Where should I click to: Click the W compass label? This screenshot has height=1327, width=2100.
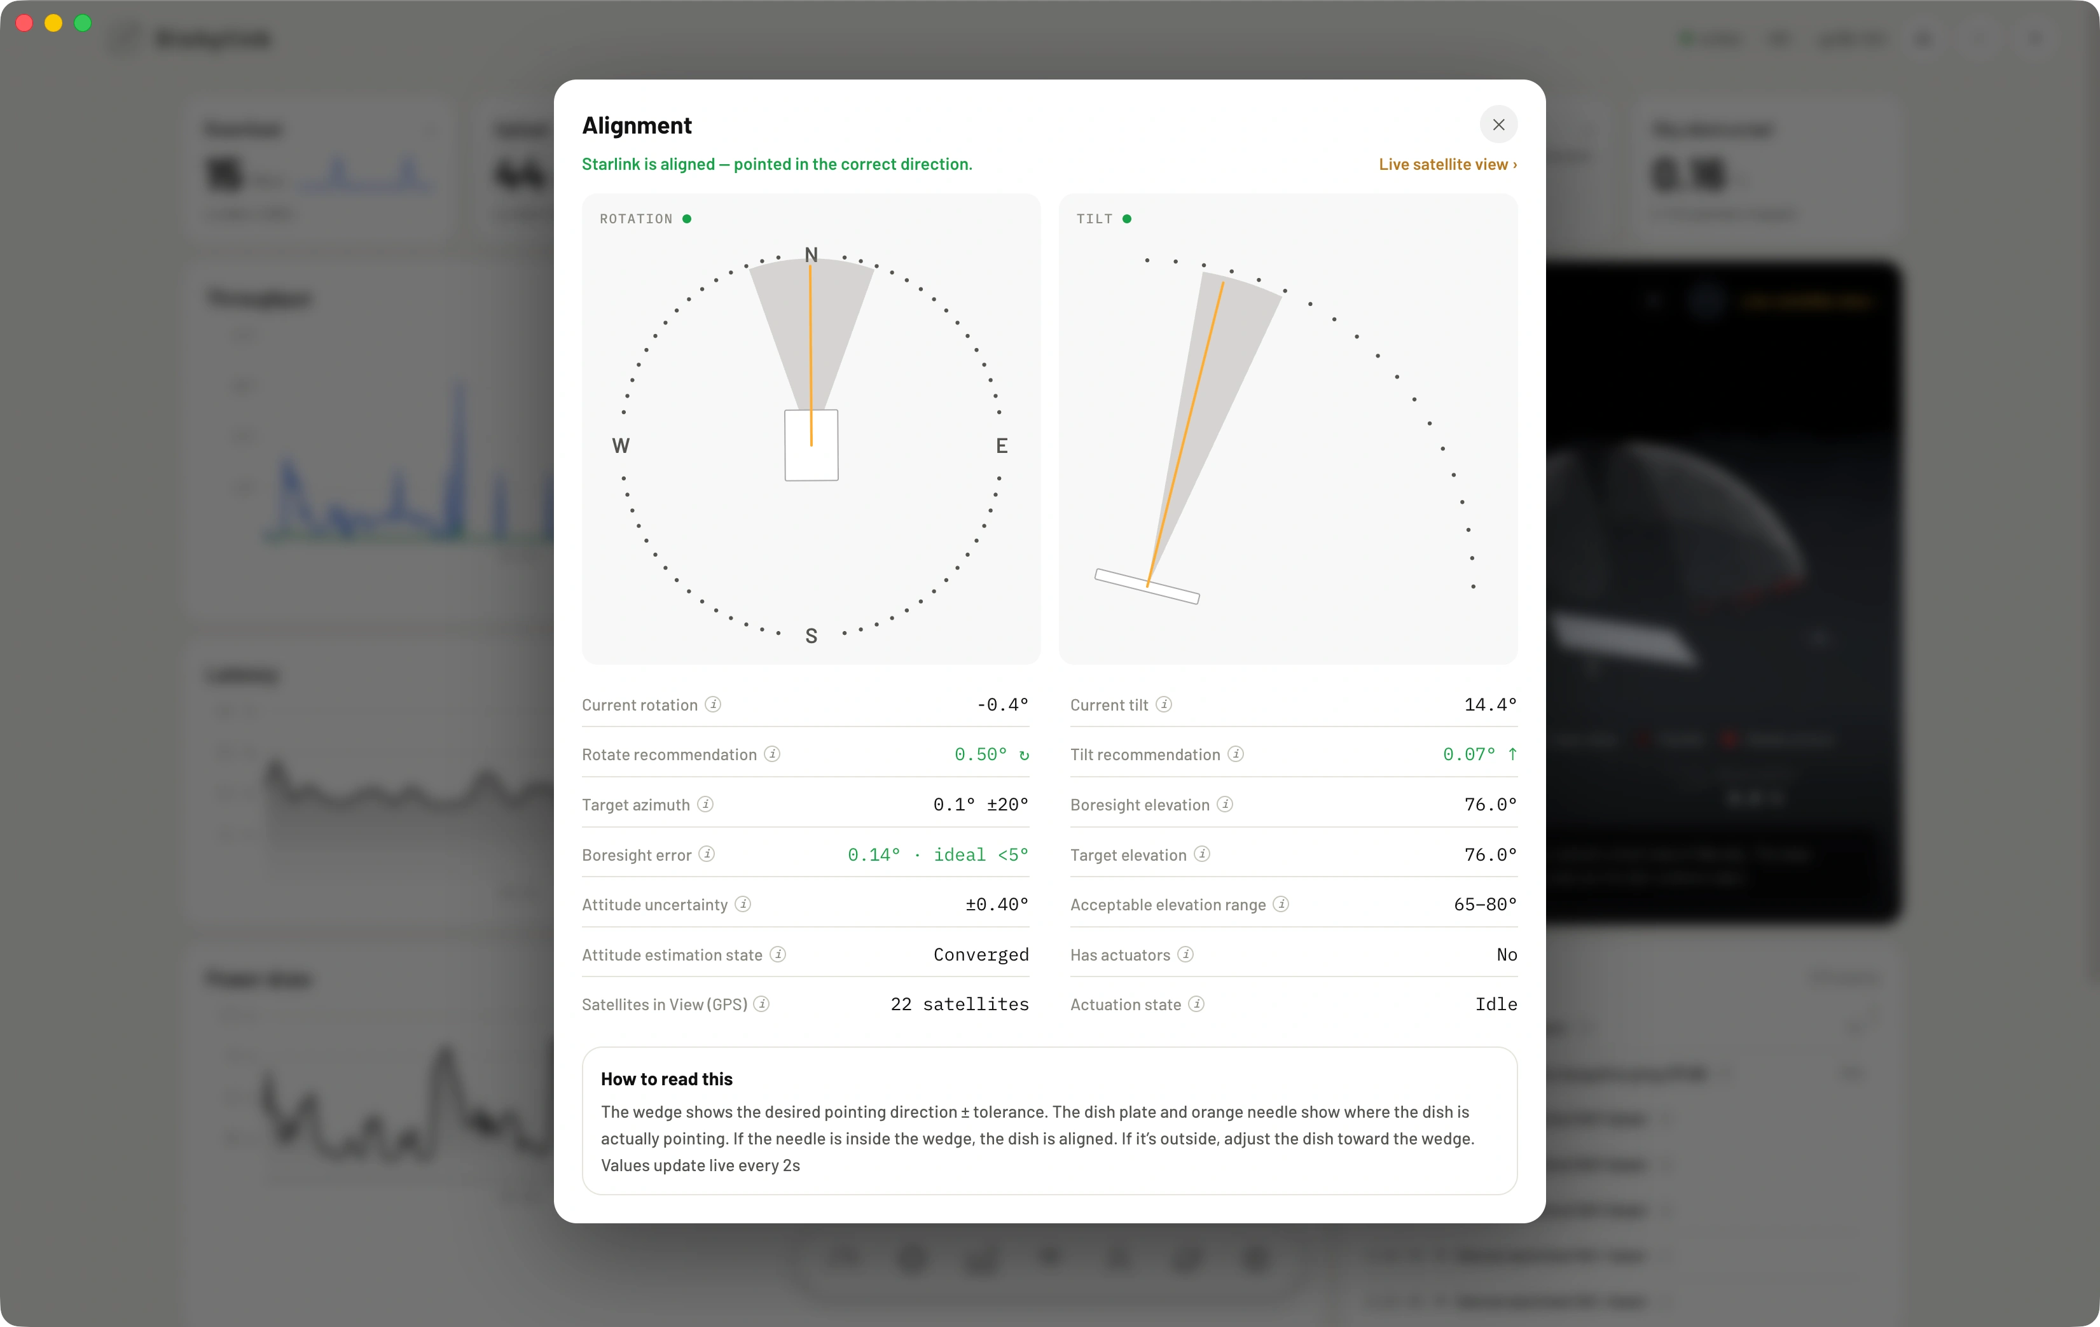[x=620, y=446]
